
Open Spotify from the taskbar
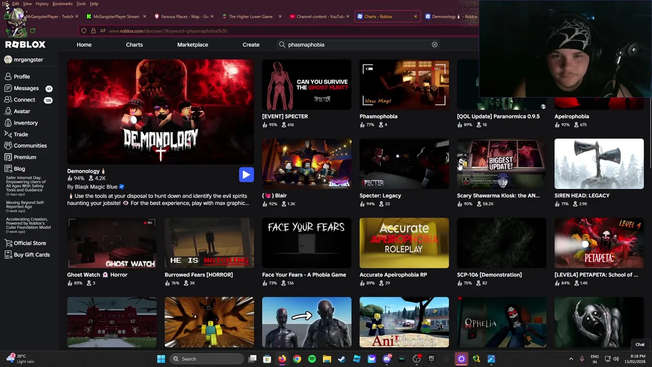(x=312, y=359)
